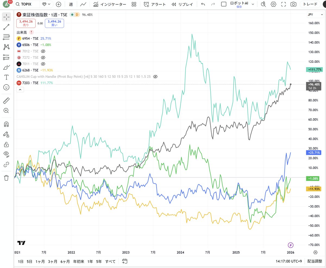
Task: Open the chart type line style selector
Action: point(83,4)
